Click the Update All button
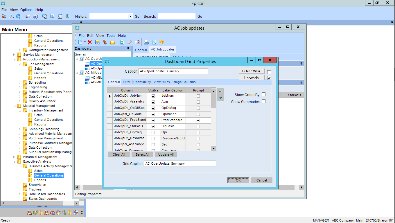 pyautogui.click(x=166, y=154)
